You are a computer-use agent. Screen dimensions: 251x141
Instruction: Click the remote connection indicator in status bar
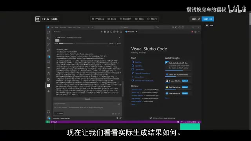(x=47, y=122)
